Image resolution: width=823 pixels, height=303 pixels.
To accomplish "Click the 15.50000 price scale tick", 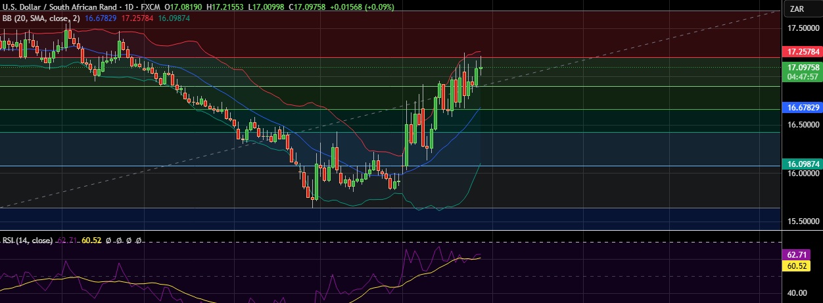I will (x=803, y=221).
